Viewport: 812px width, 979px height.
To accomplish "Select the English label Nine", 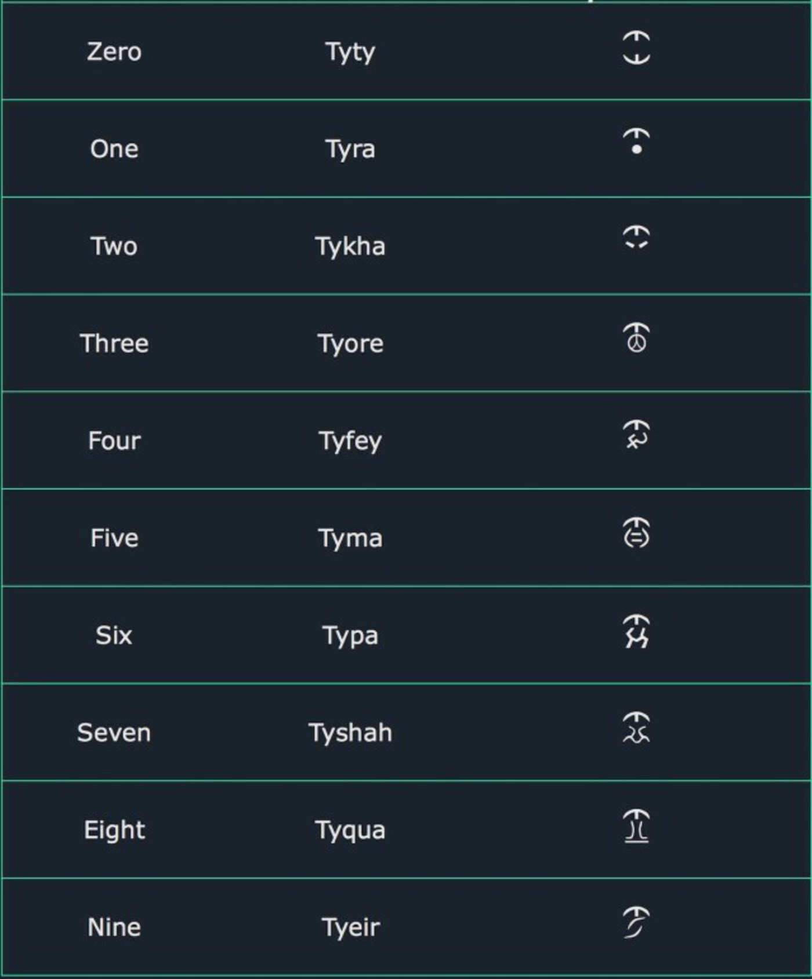I will 114,927.
